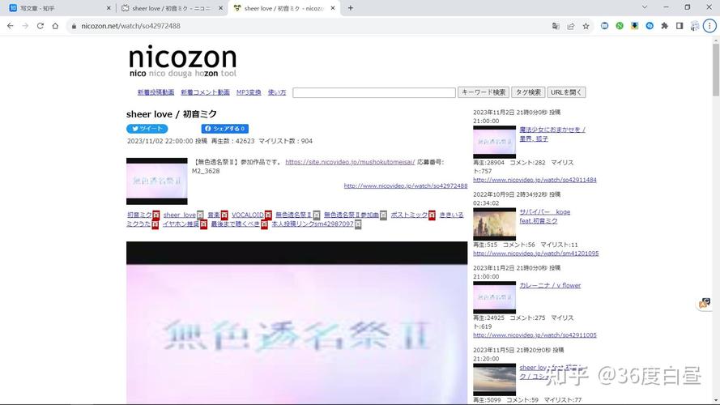Click the share page icon in address bar

pyautogui.click(x=571, y=26)
